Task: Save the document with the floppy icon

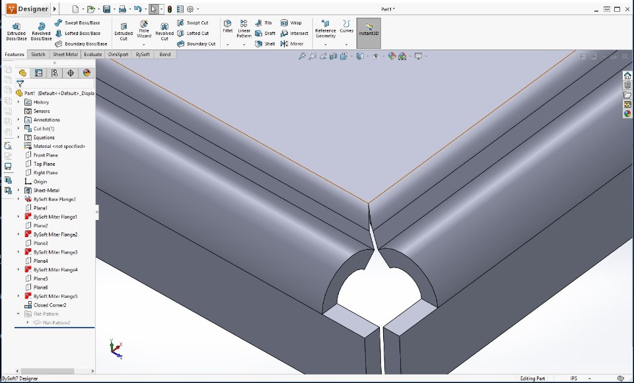Action: coord(106,9)
